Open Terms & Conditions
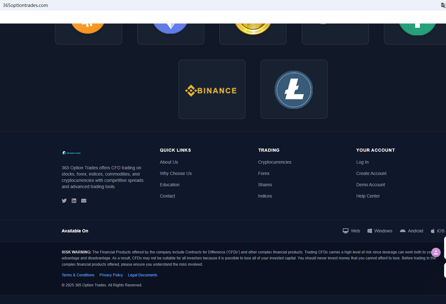 [78, 275]
